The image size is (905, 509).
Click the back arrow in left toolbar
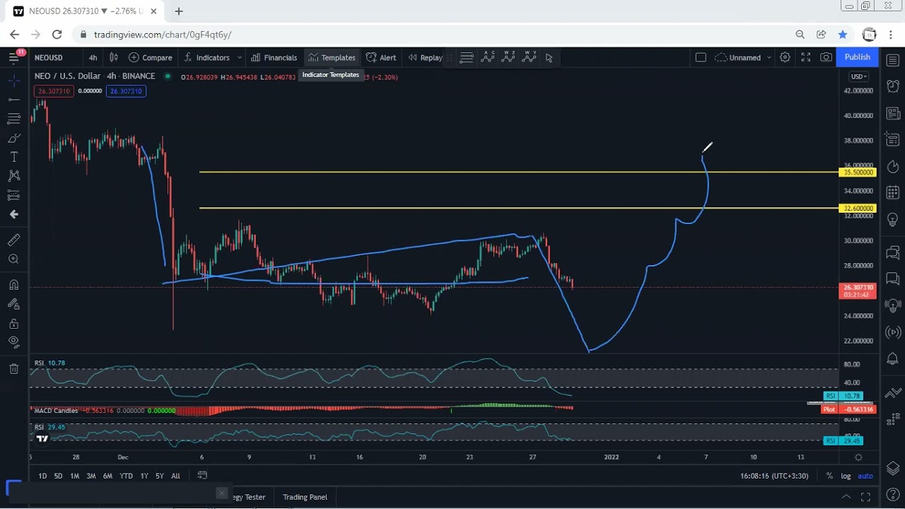[x=13, y=214]
